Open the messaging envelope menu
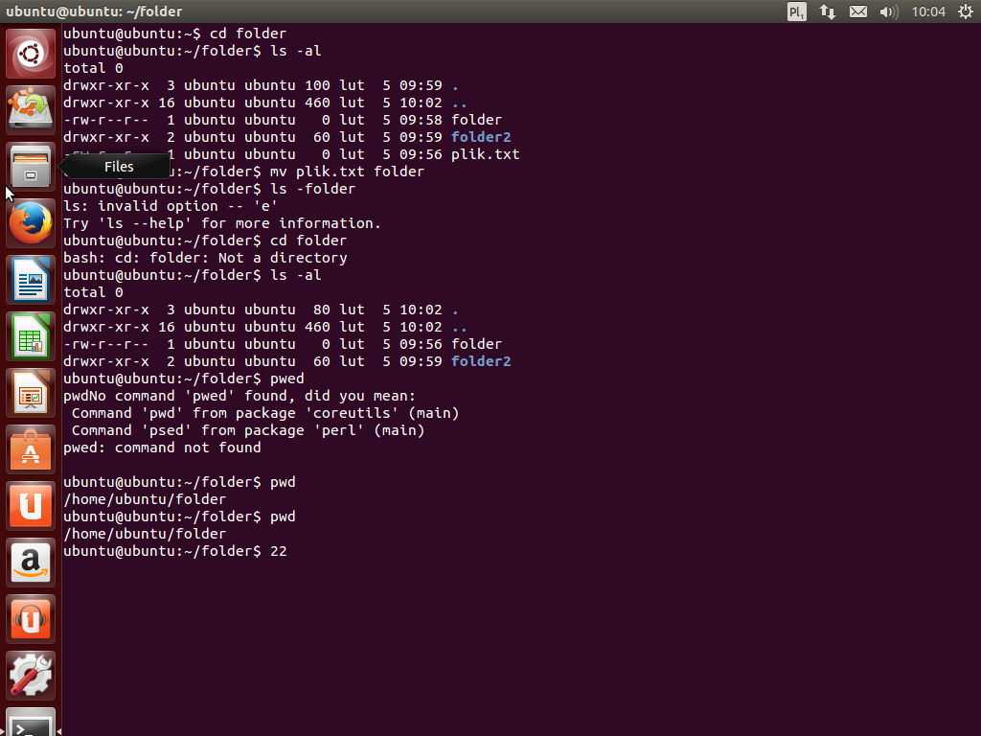Screen dimensions: 981x736 pos(858,11)
